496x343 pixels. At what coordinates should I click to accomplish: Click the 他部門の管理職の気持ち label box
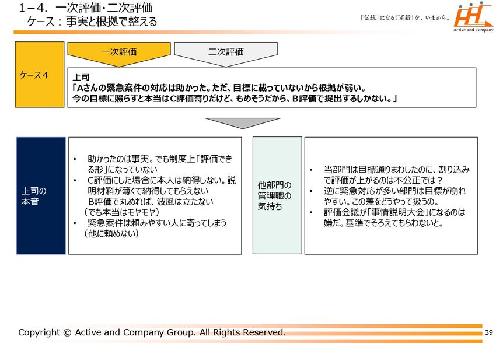coord(277,195)
